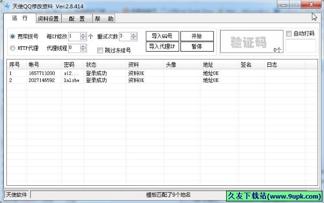Screen dimensions: 324x203
Task: Open the 资料设置 tab
Action: click(49, 19)
